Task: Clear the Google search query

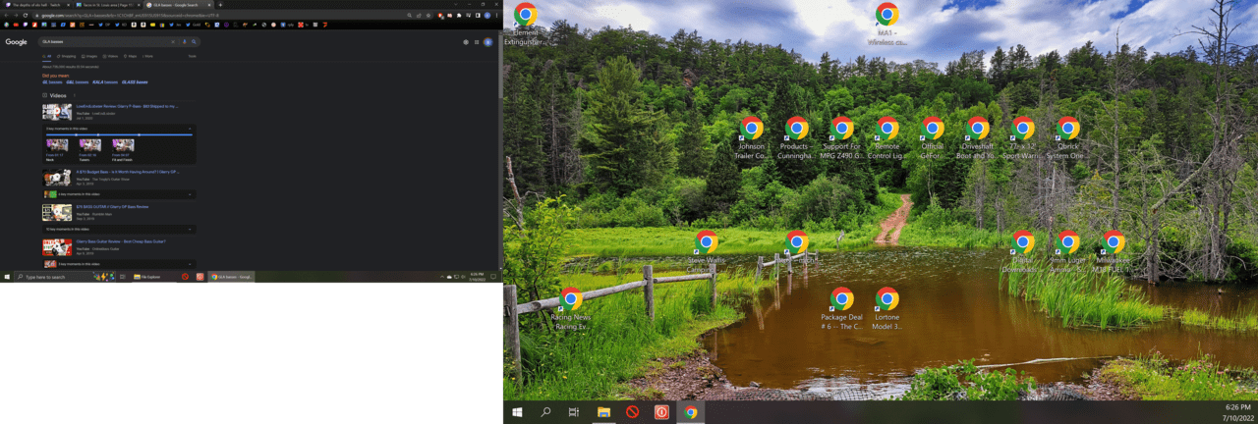Action: coord(173,42)
